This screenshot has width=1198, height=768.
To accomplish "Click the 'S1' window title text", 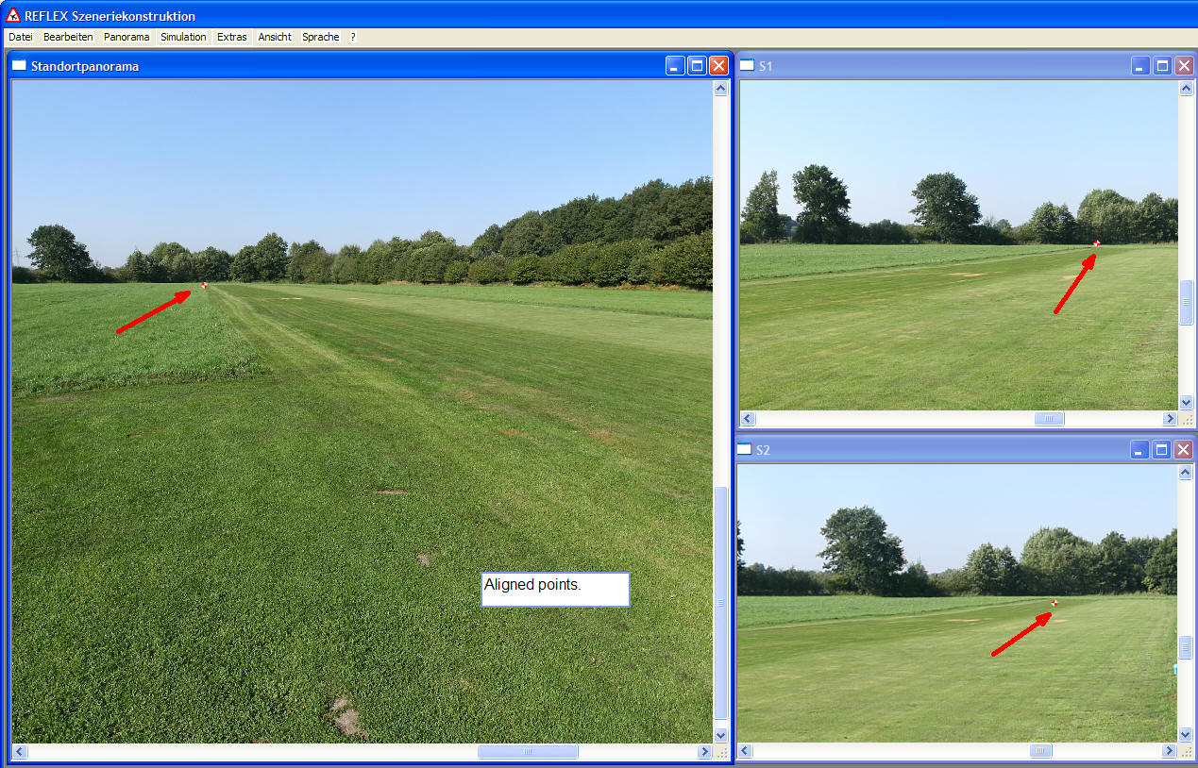I will pos(766,66).
